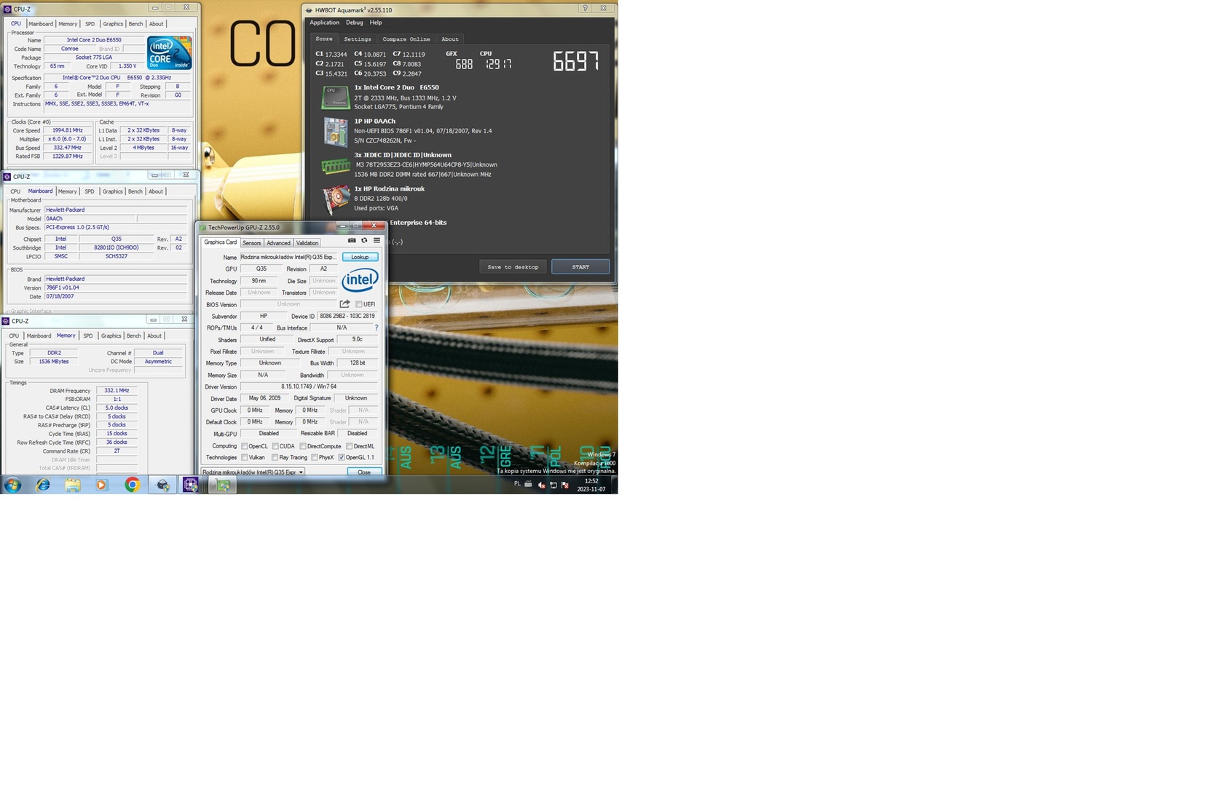Open Google Chrome from the taskbar

(132, 485)
